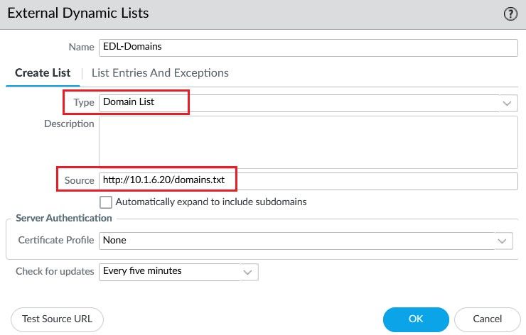Image resolution: width=526 pixels, height=335 pixels.
Task: Switch to the Create List tab
Action: 44,72
